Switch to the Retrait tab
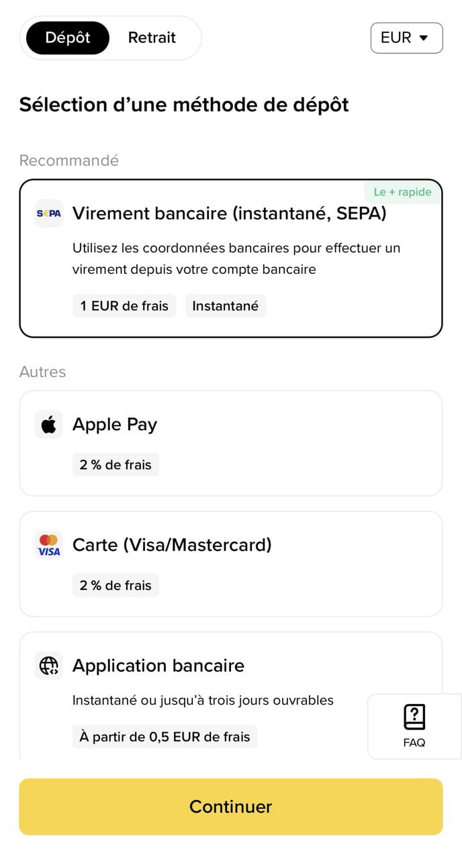462x859 pixels. tap(152, 38)
